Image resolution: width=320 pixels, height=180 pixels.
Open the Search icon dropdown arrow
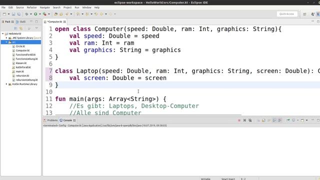click(x=71, y=14)
